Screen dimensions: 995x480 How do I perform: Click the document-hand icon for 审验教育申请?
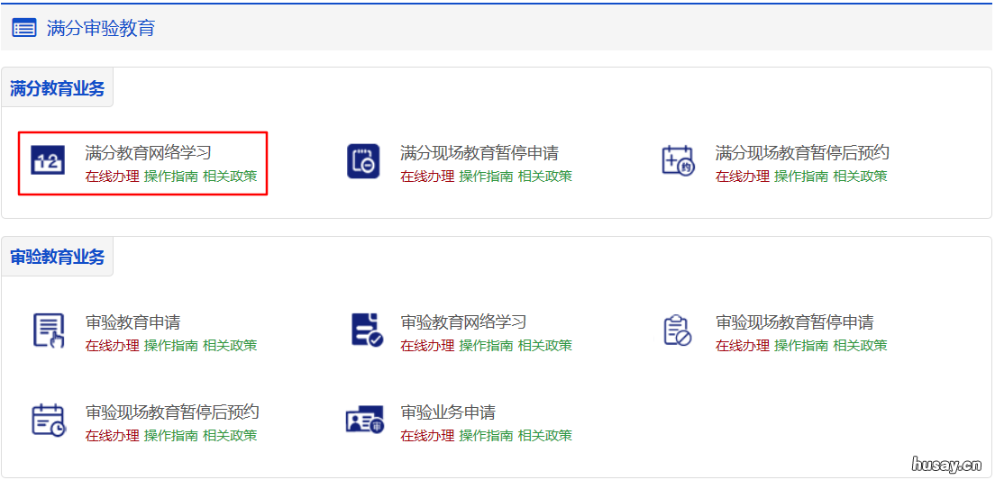(49, 331)
